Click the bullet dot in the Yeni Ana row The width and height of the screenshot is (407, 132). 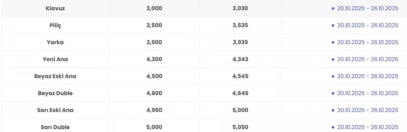point(333,59)
